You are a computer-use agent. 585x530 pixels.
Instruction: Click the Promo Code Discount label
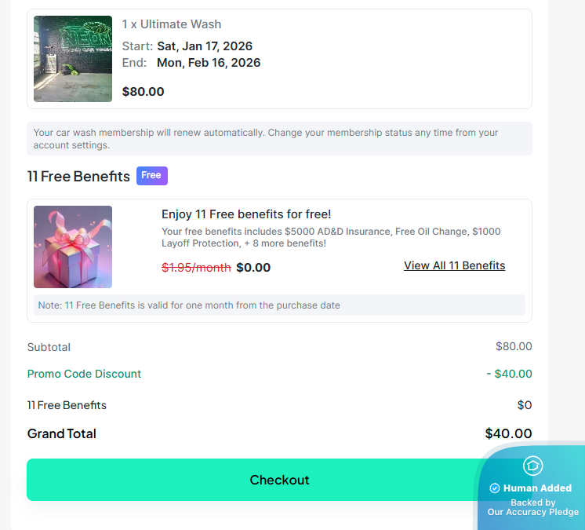(x=85, y=374)
